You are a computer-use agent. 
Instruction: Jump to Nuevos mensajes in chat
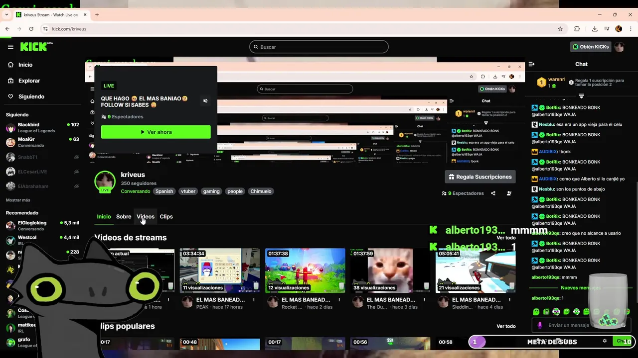(581, 288)
